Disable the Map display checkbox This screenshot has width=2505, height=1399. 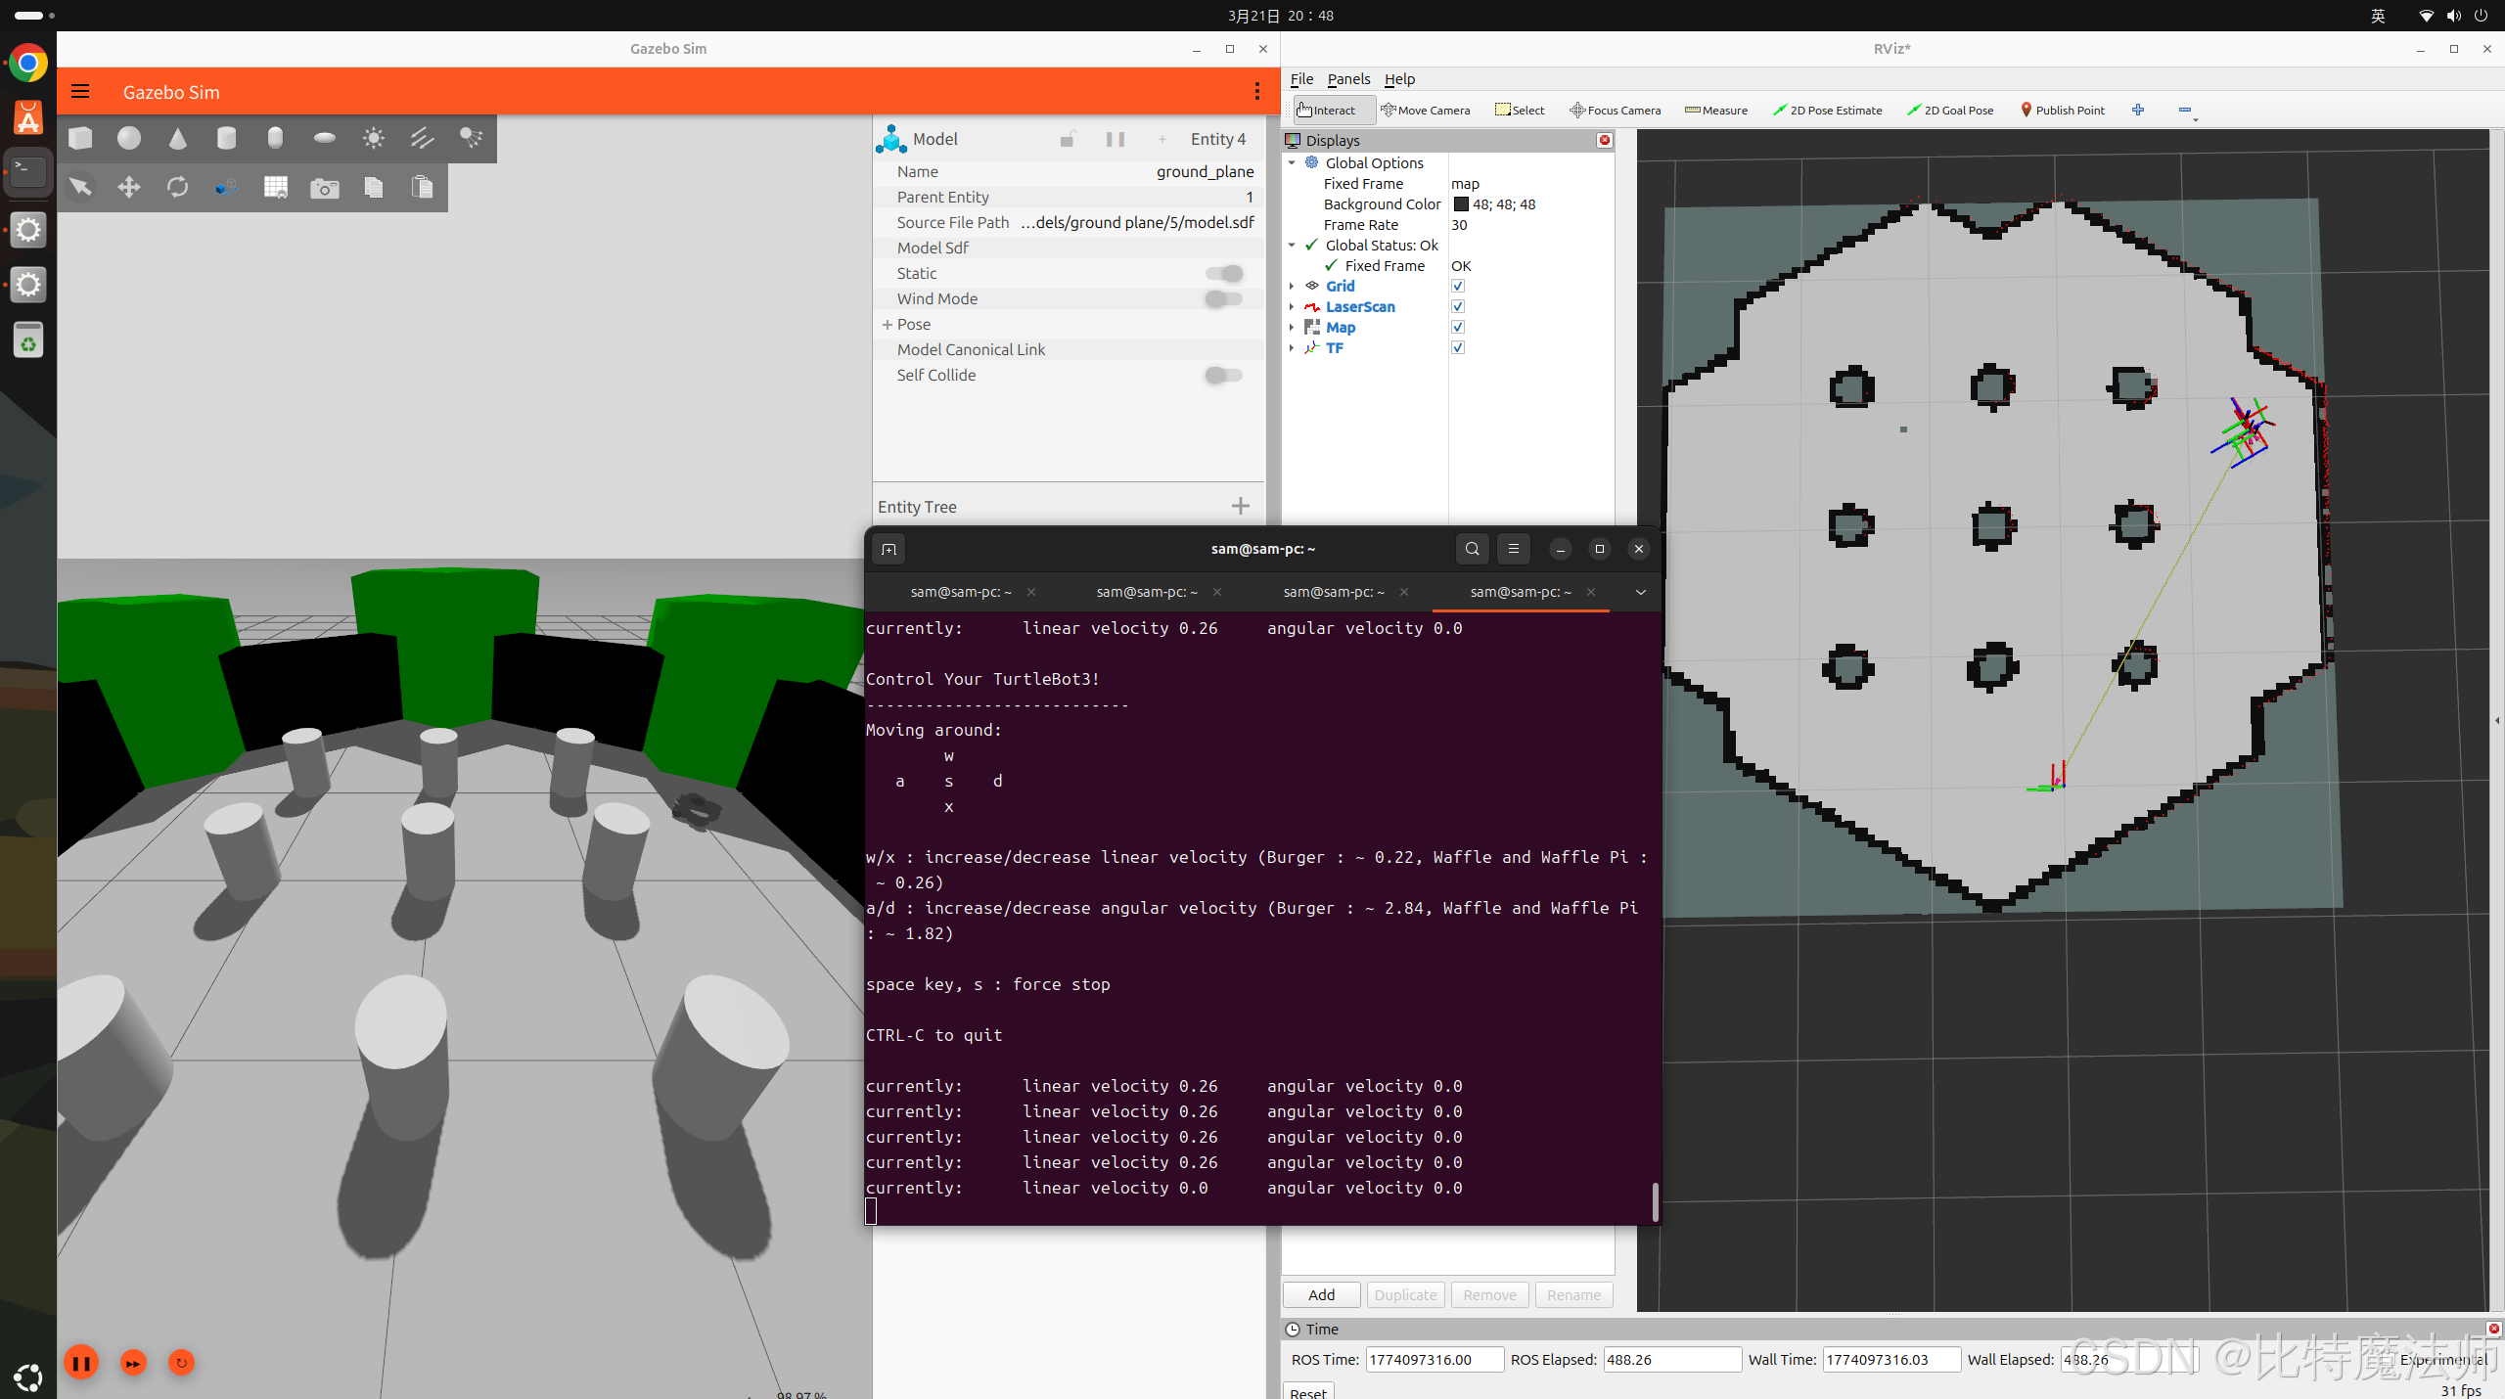[1458, 328]
